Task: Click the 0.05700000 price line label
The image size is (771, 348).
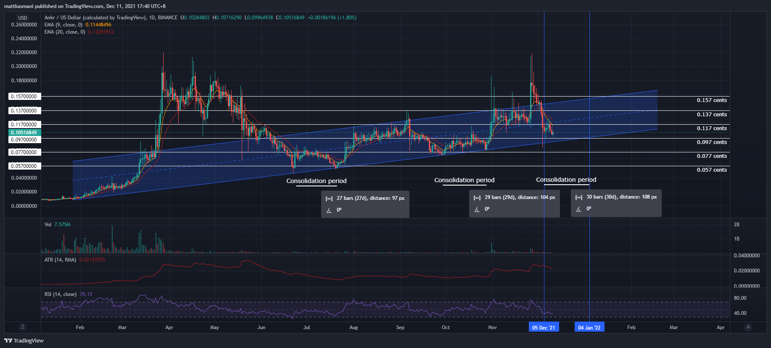Action: pyautogui.click(x=24, y=166)
